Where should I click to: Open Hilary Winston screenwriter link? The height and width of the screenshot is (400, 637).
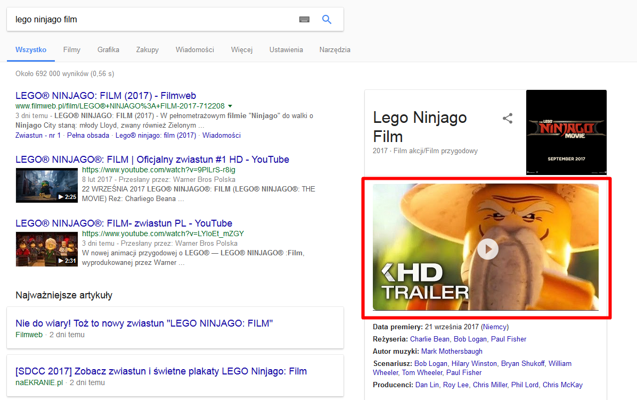pos(474,363)
